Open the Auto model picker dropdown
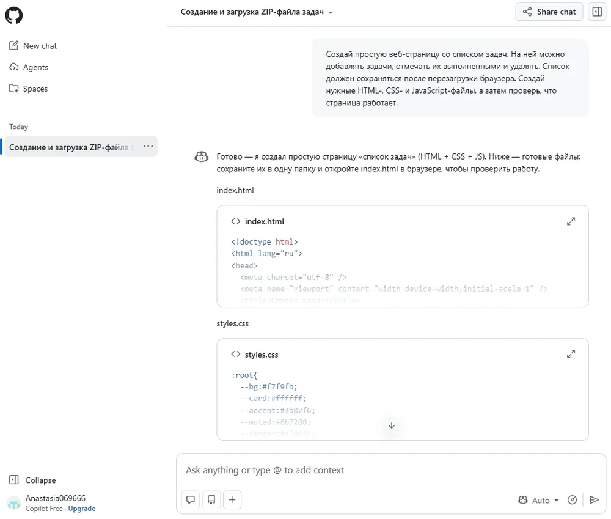 538,500
